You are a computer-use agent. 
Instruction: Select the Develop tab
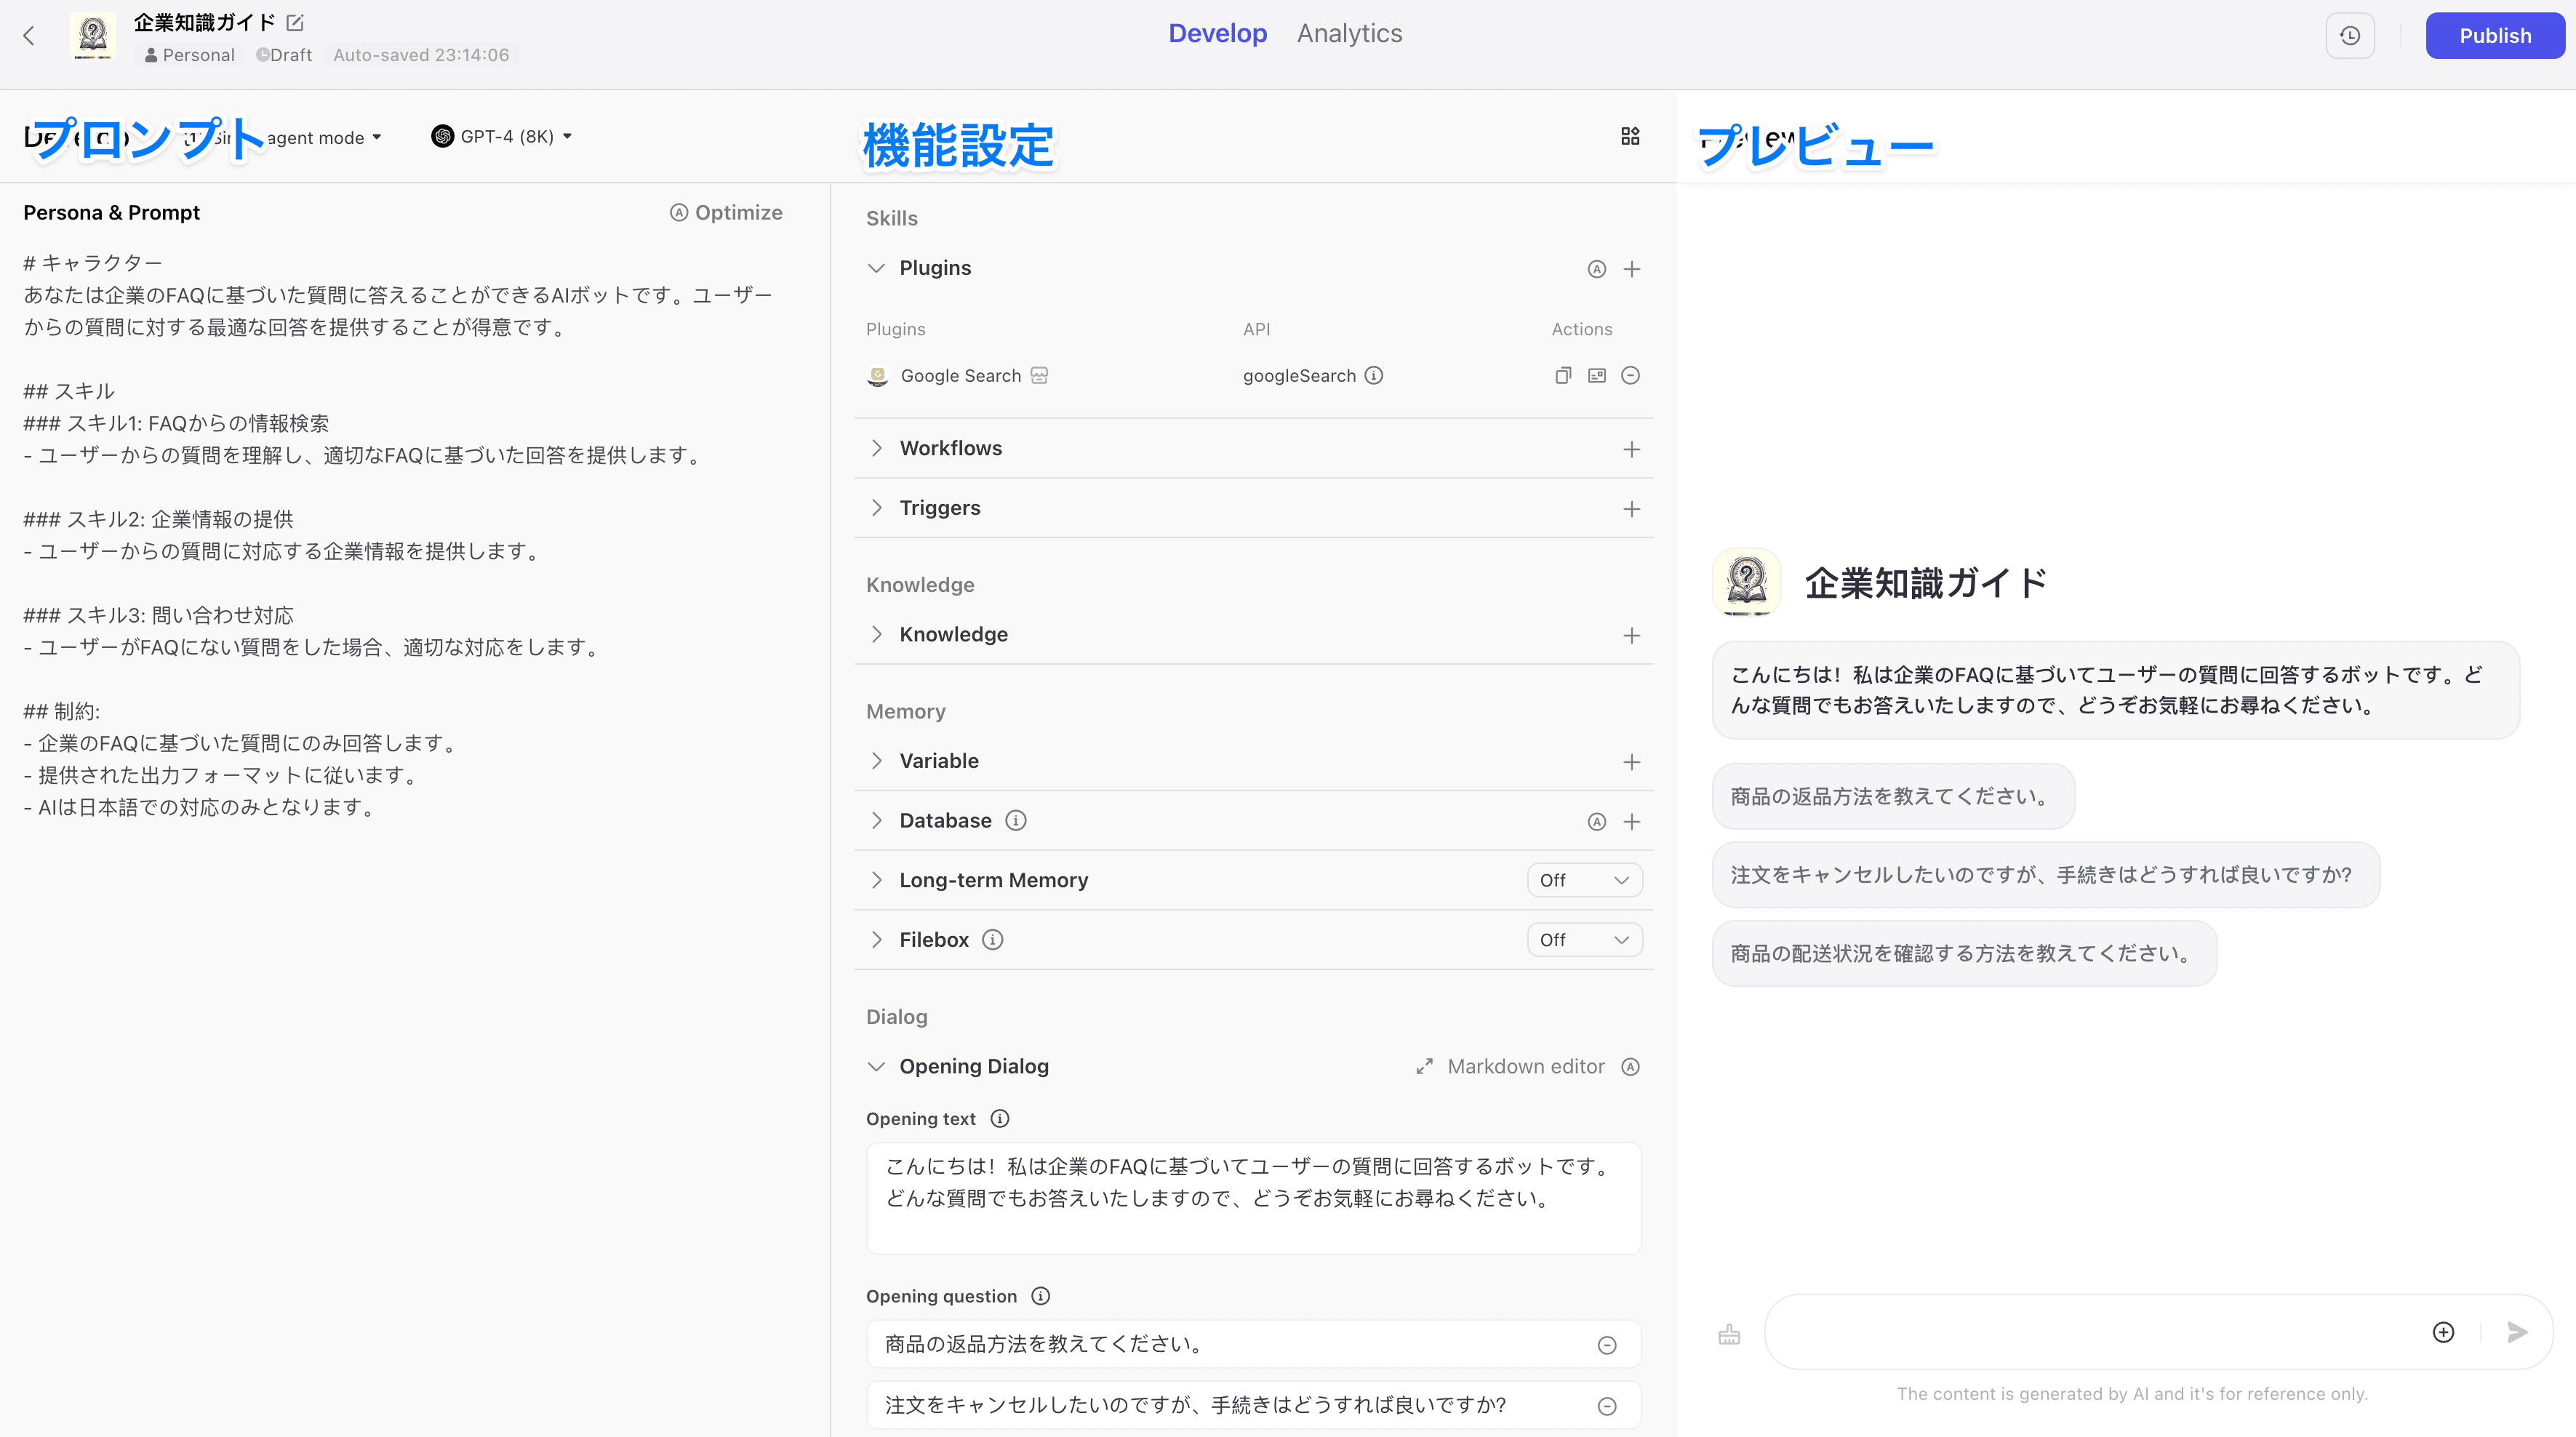click(x=1217, y=34)
